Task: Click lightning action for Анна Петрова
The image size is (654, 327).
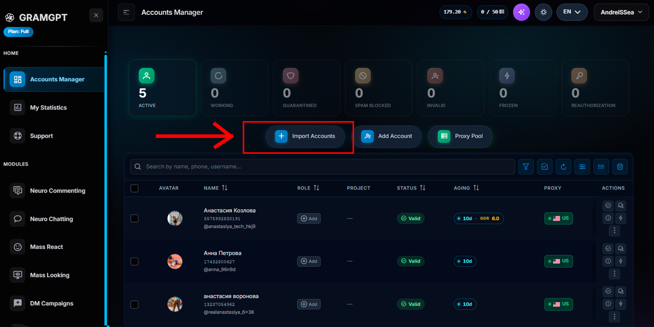Action: [x=621, y=261]
